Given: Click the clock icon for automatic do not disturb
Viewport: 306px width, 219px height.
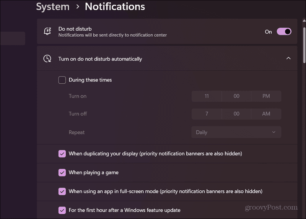Looking at the screenshot, I should [47, 58].
